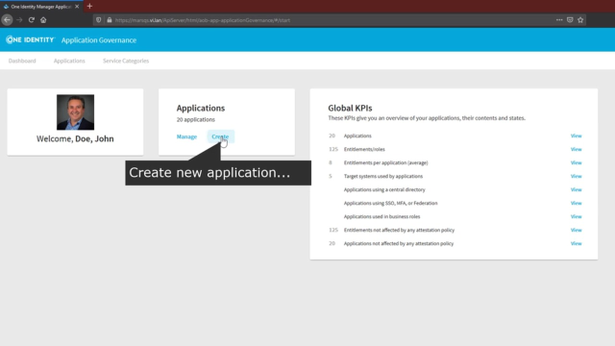Close the One Identity Manager tab

(77, 7)
